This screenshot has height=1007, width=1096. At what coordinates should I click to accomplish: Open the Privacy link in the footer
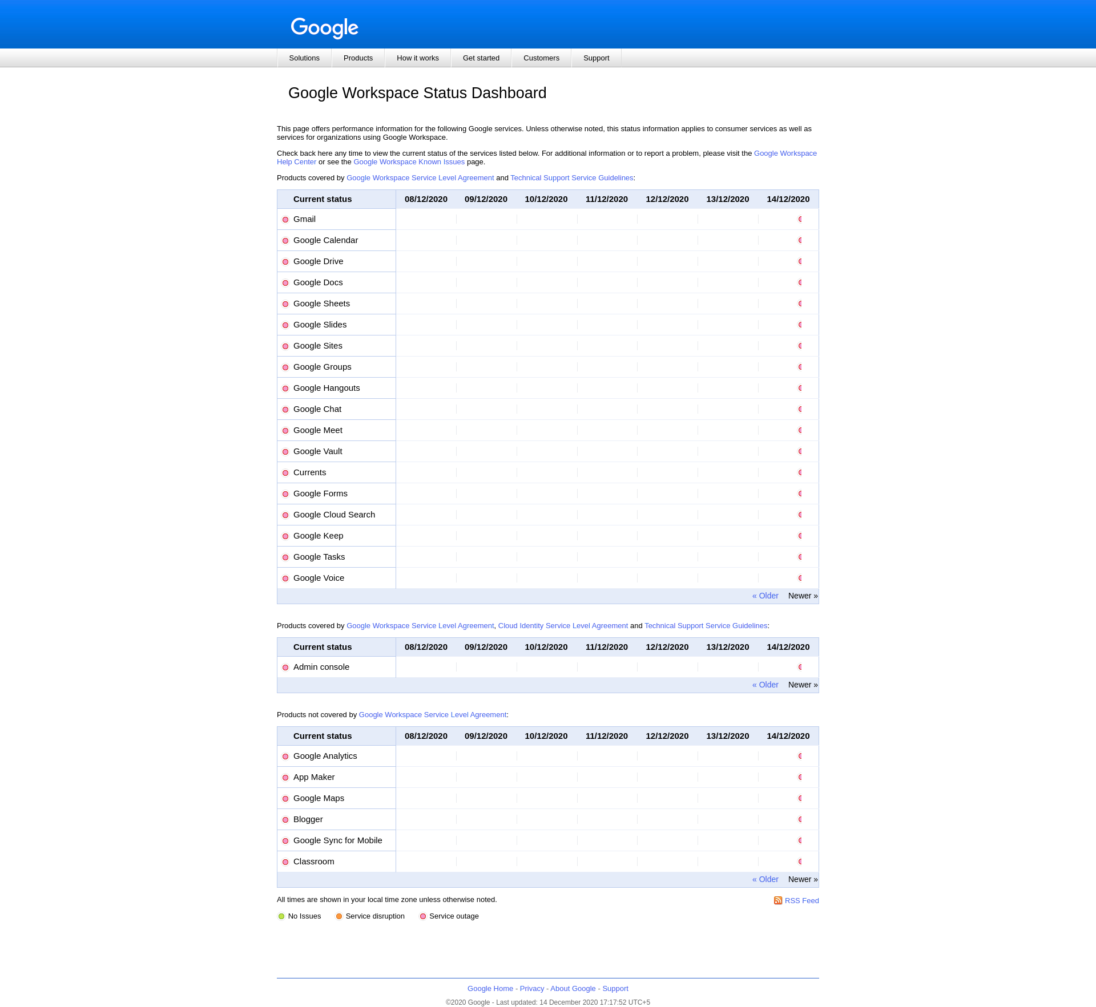pos(531,989)
